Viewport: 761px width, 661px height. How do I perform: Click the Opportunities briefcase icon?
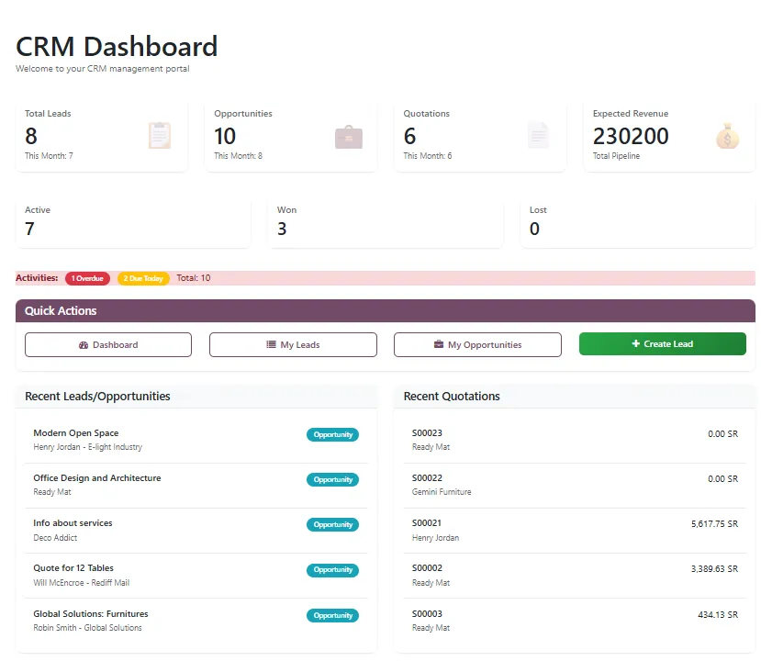pyautogui.click(x=349, y=134)
